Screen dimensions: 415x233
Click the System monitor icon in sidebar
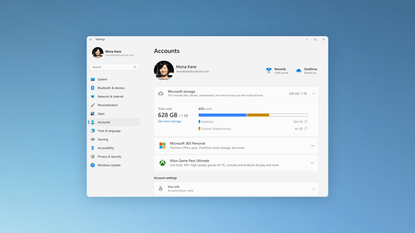coord(92,79)
